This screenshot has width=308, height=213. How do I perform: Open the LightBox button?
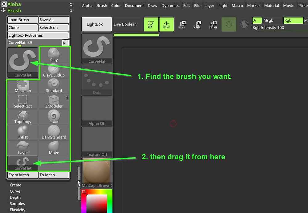(97, 24)
